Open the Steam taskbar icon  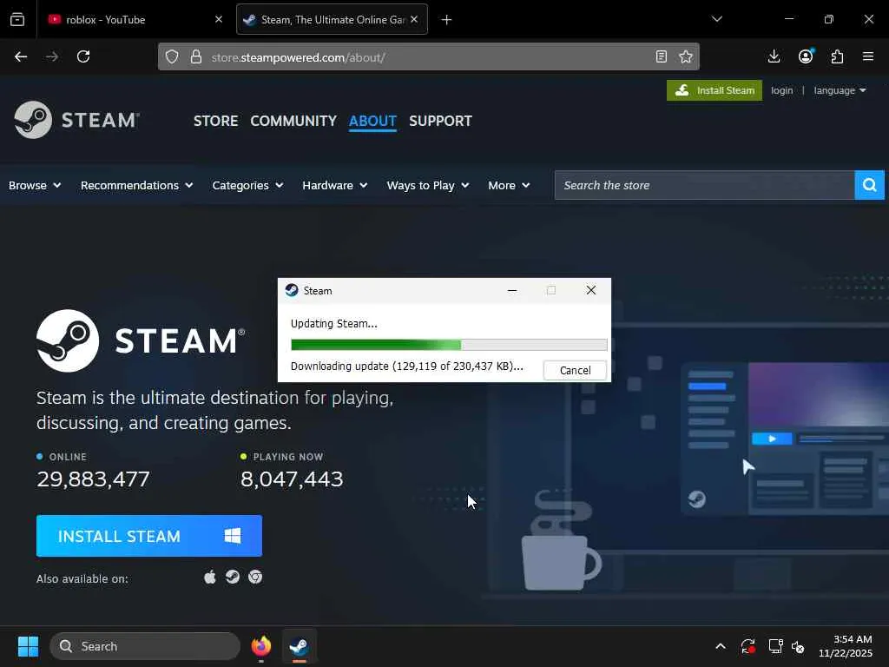(299, 646)
